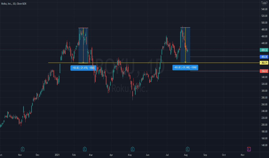
Task: Click the Dec label on time axis
Action: tap(38, 155)
